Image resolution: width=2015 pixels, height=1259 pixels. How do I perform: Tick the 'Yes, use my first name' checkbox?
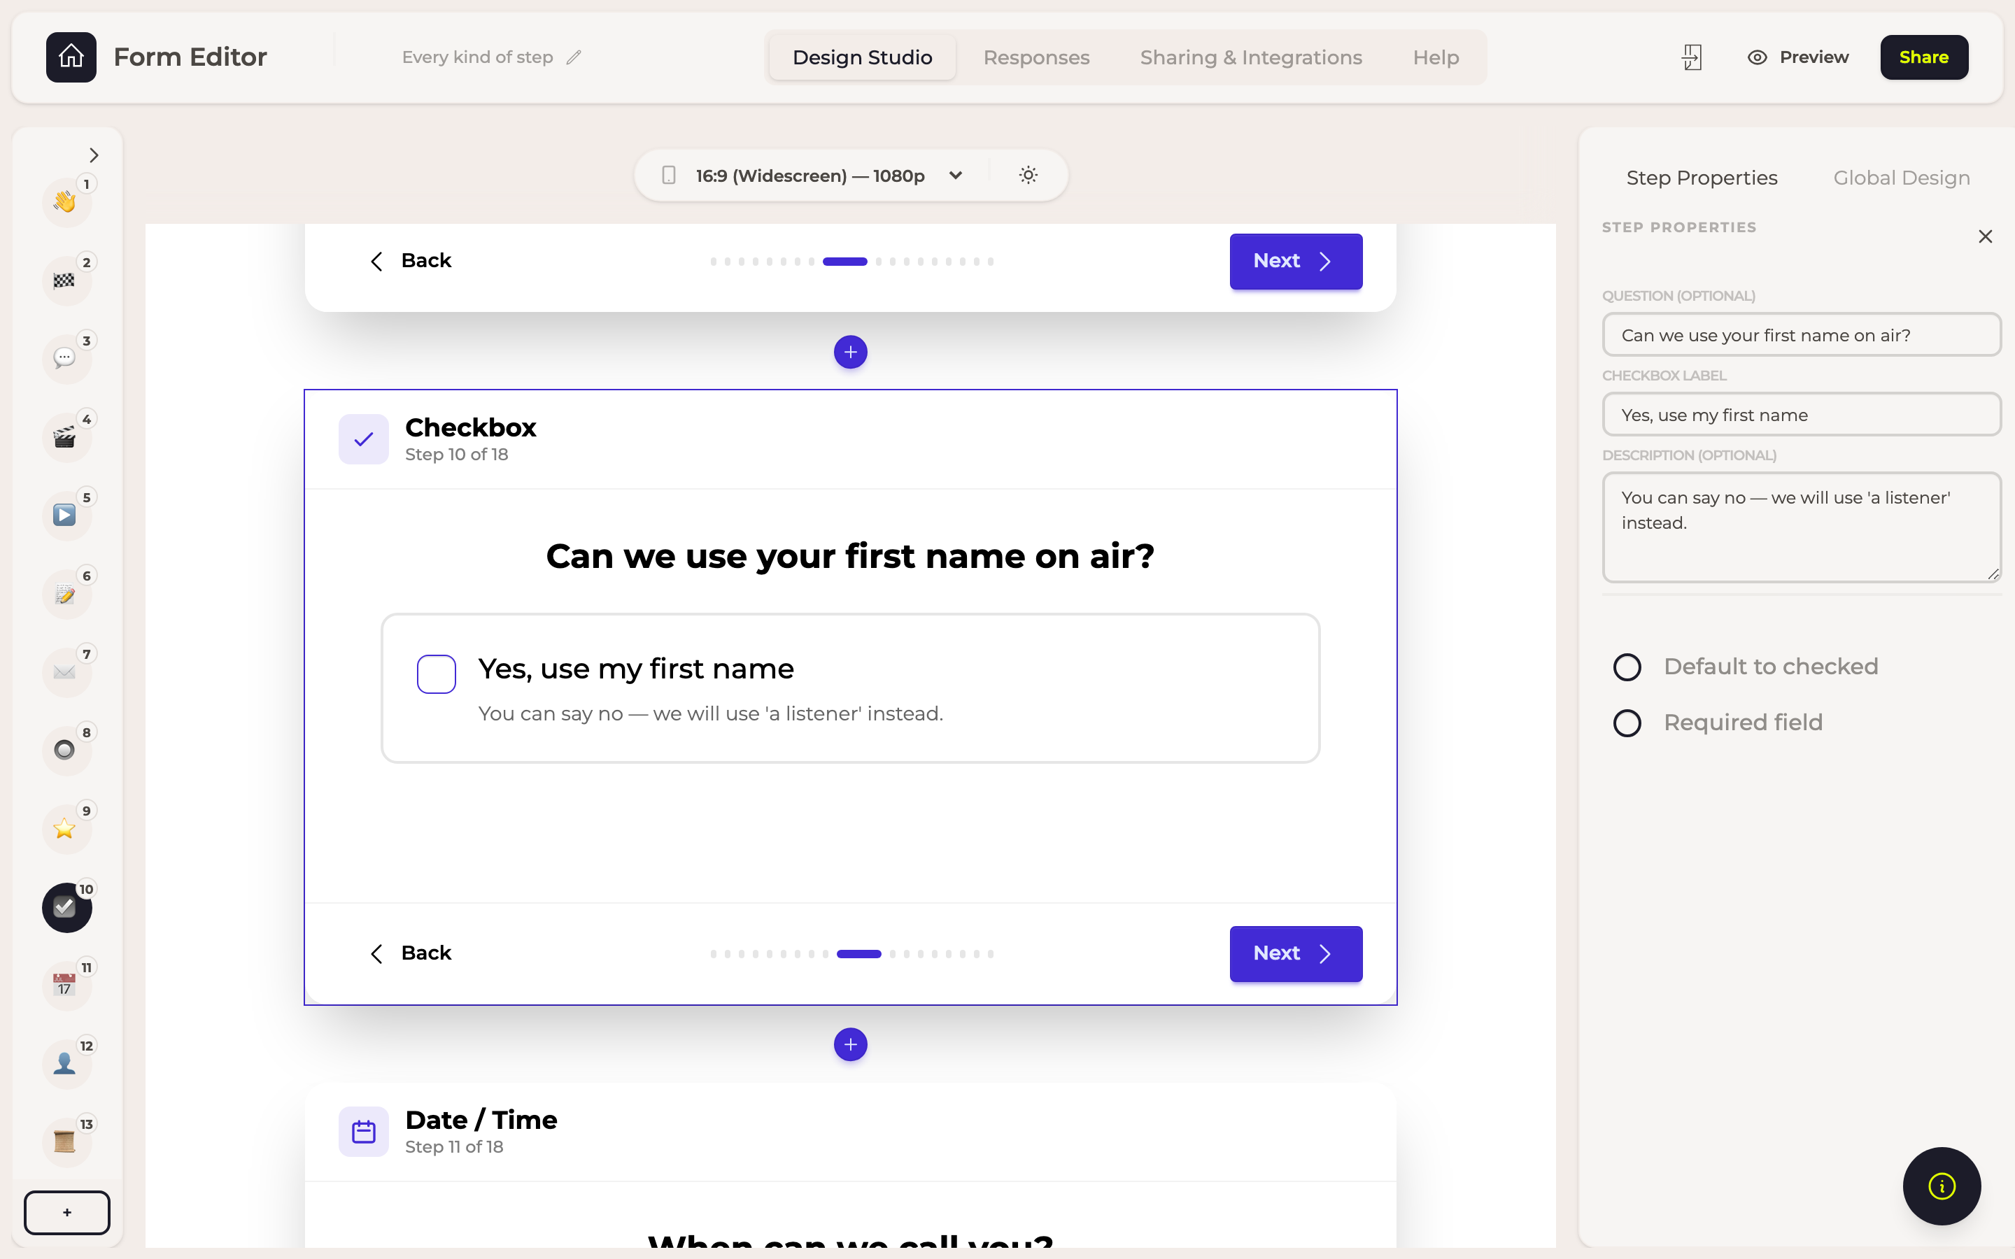point(437,674)
